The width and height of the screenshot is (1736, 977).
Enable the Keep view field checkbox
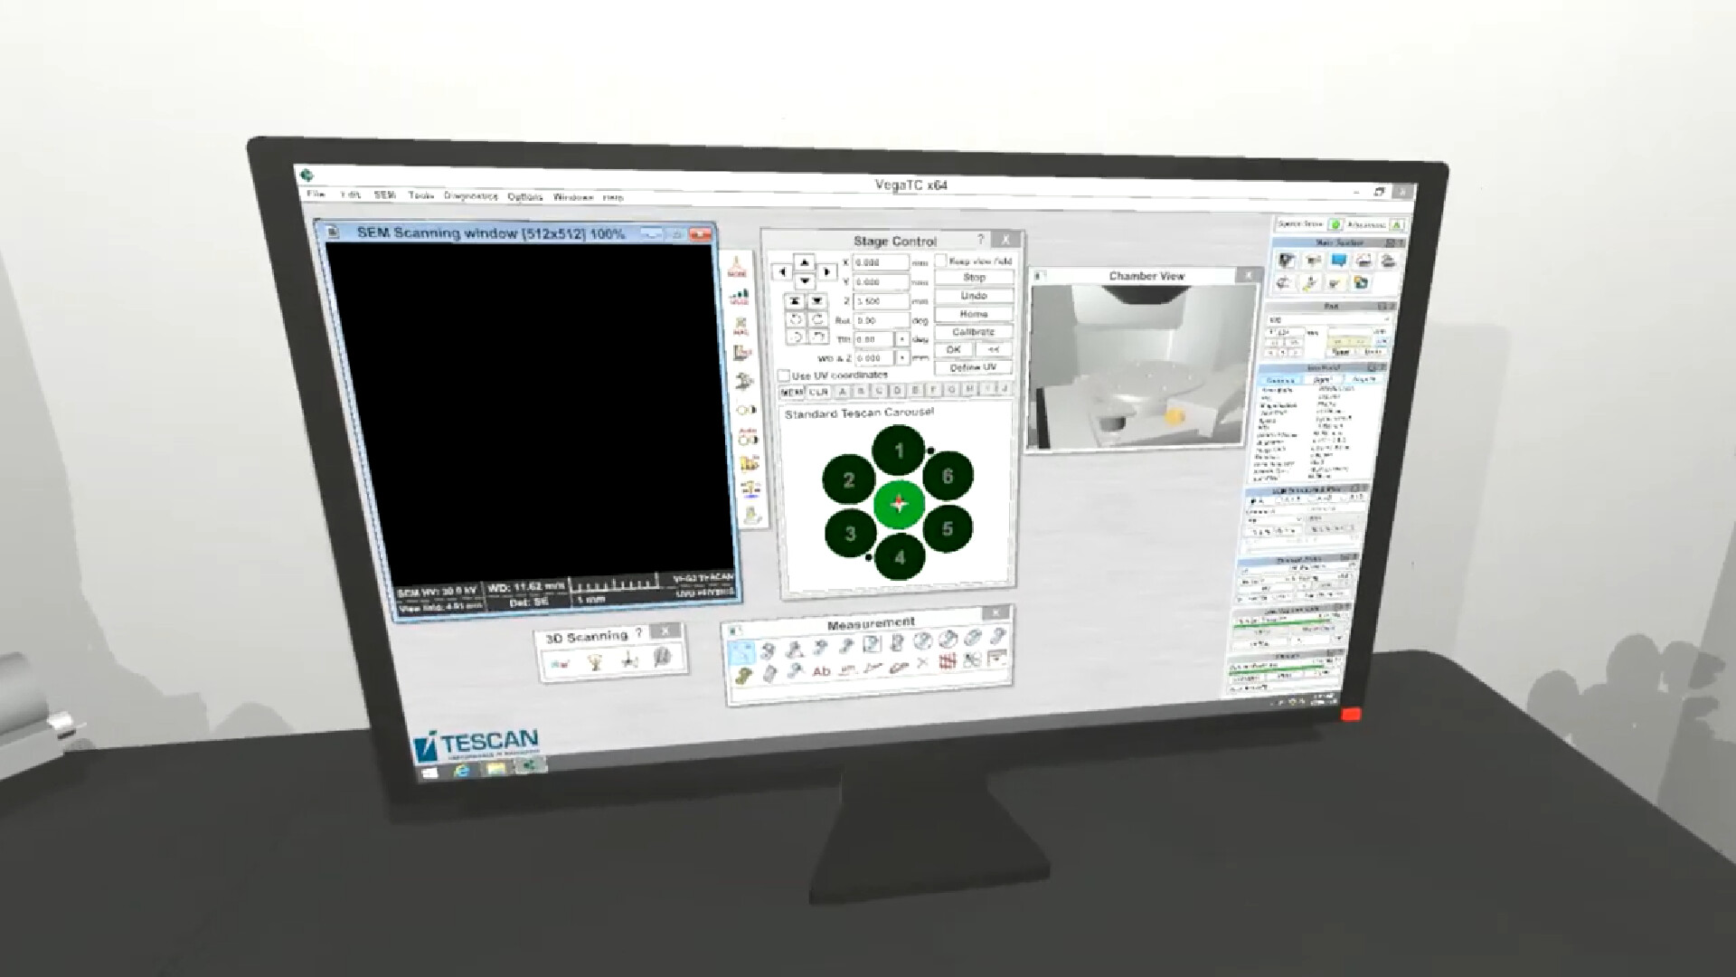(x=941, y=260)
